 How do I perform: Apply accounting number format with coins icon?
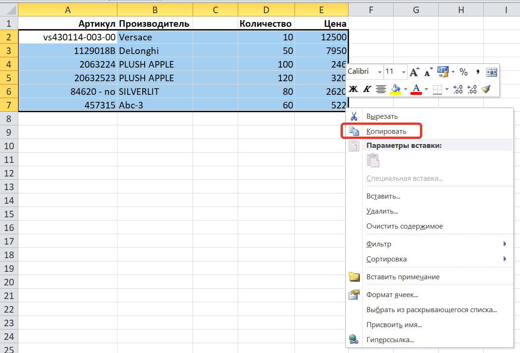(x=442, y=72)
